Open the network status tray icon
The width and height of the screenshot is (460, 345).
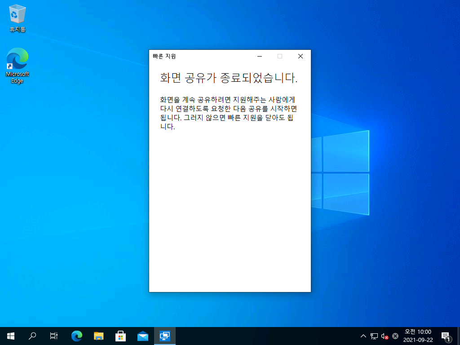click(374, 336)
